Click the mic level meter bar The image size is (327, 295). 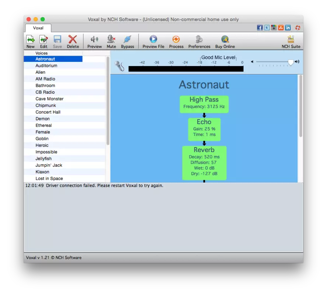coord(186,69)
